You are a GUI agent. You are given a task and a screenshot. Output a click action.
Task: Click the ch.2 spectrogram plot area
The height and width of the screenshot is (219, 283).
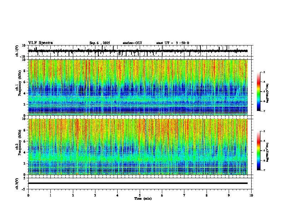coord(138,147)
